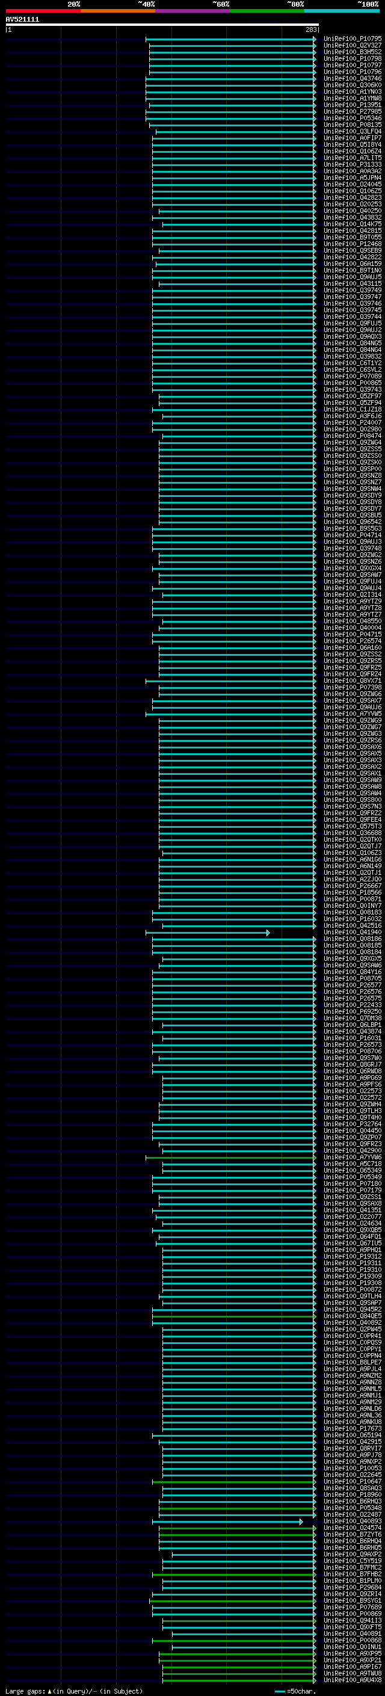
Task: Select the row labeled UniRef100_Q42516
Action: pos(353,926)
